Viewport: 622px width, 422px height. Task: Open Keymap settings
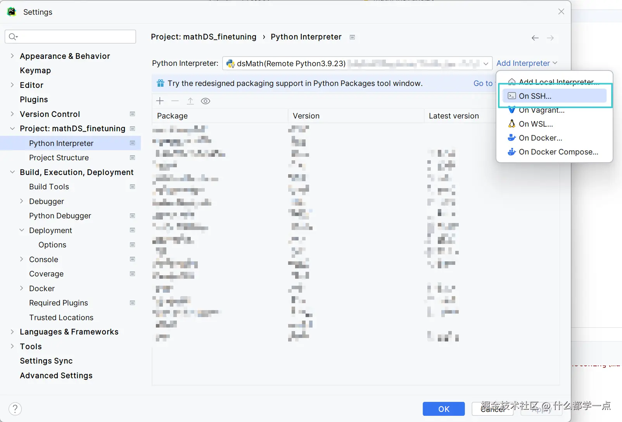[35, 70]
